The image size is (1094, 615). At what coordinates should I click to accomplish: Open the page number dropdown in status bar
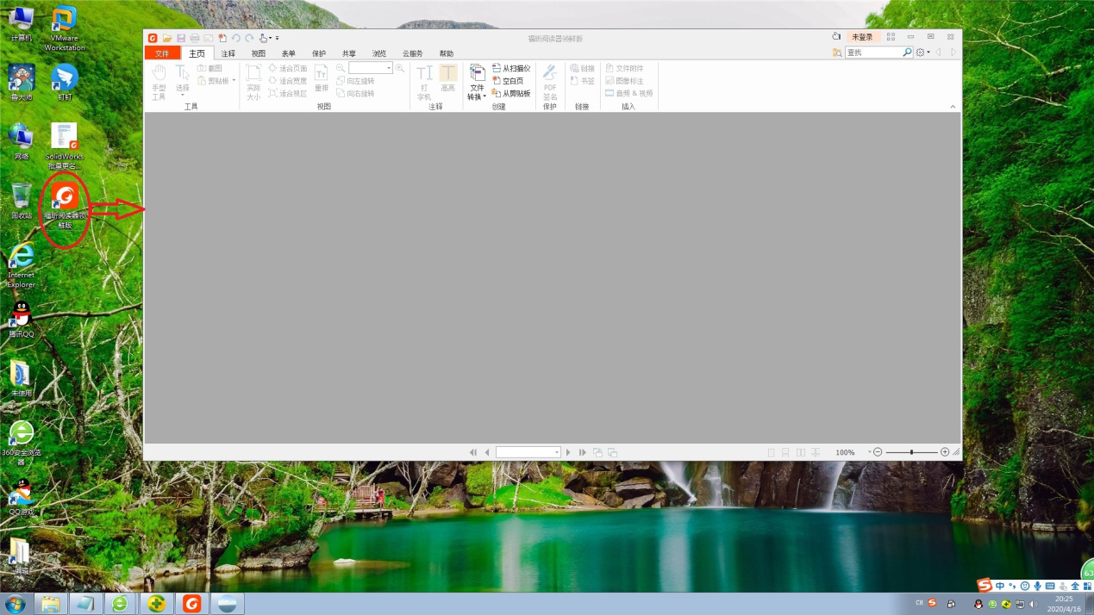[557, 452]
